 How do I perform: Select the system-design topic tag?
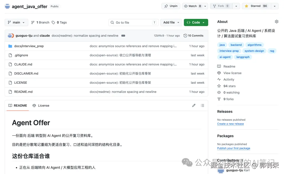(254, 51)
